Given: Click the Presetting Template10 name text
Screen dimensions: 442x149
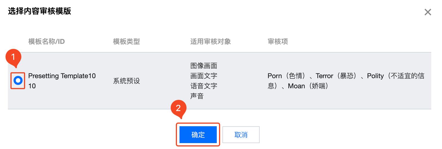Looking at the screenshot, I should pos(62,76).
